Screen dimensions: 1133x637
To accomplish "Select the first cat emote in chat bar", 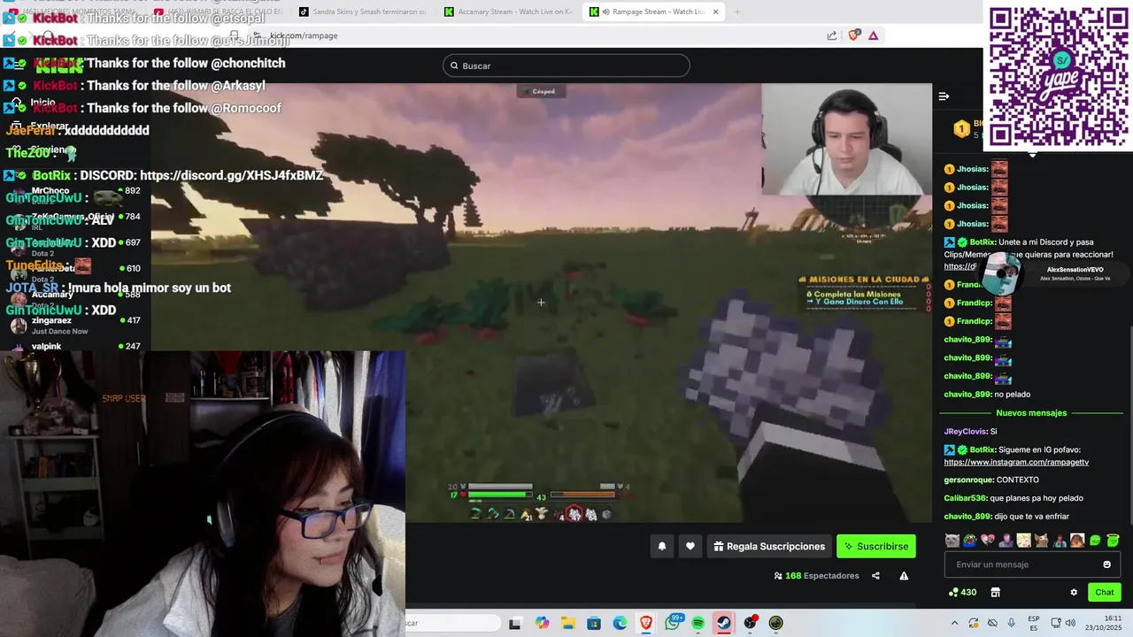I will point(952,541).
